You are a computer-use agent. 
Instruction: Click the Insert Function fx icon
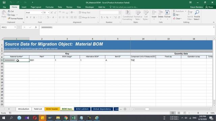[36, 27]
